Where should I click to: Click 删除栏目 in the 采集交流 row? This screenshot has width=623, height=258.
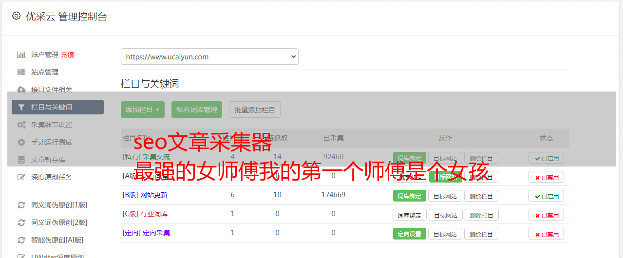(481, 158)
